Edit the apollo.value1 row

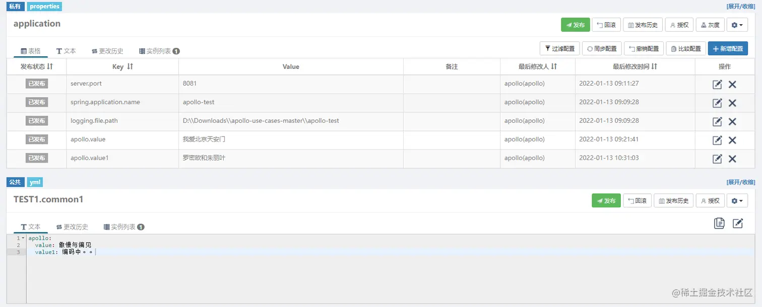point(717,159)
